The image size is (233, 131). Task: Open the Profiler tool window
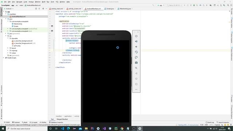coord(43,122)
